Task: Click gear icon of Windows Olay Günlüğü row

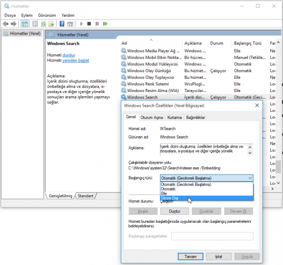Action: [x=123, y=70]
